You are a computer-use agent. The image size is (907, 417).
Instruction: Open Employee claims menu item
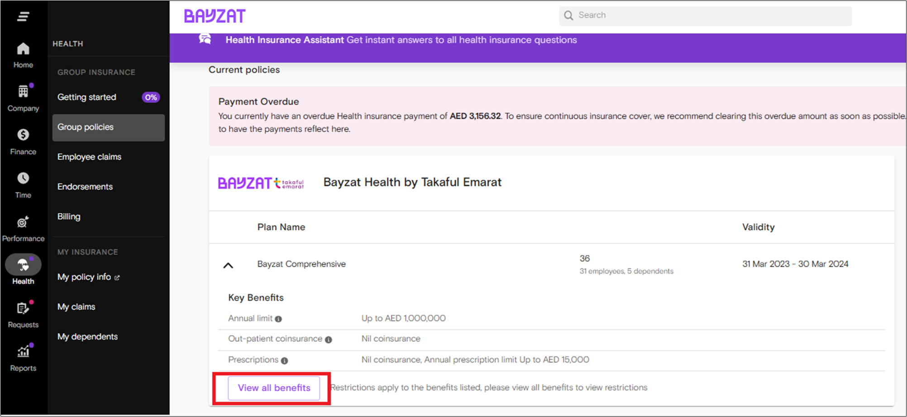(x=89, y=157)
